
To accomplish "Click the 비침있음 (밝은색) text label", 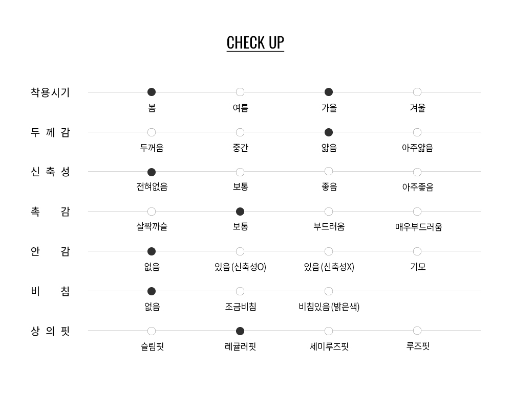I will point(329,307).
